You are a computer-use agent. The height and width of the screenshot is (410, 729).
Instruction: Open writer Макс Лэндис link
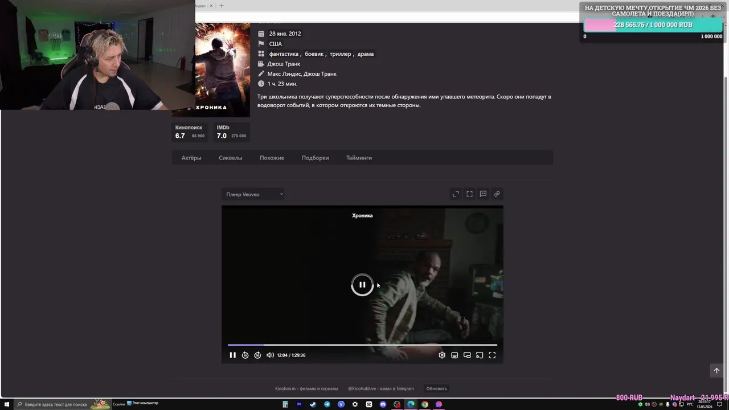click(284, 74)
